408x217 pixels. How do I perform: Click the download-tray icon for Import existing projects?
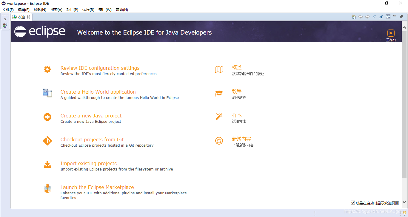[47, 165]
